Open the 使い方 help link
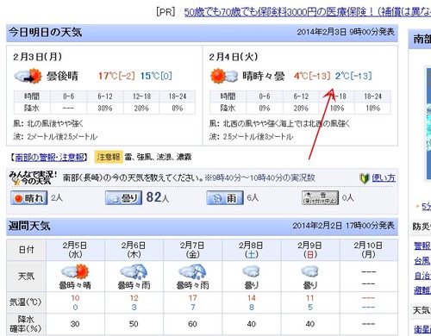 point(384,178)
